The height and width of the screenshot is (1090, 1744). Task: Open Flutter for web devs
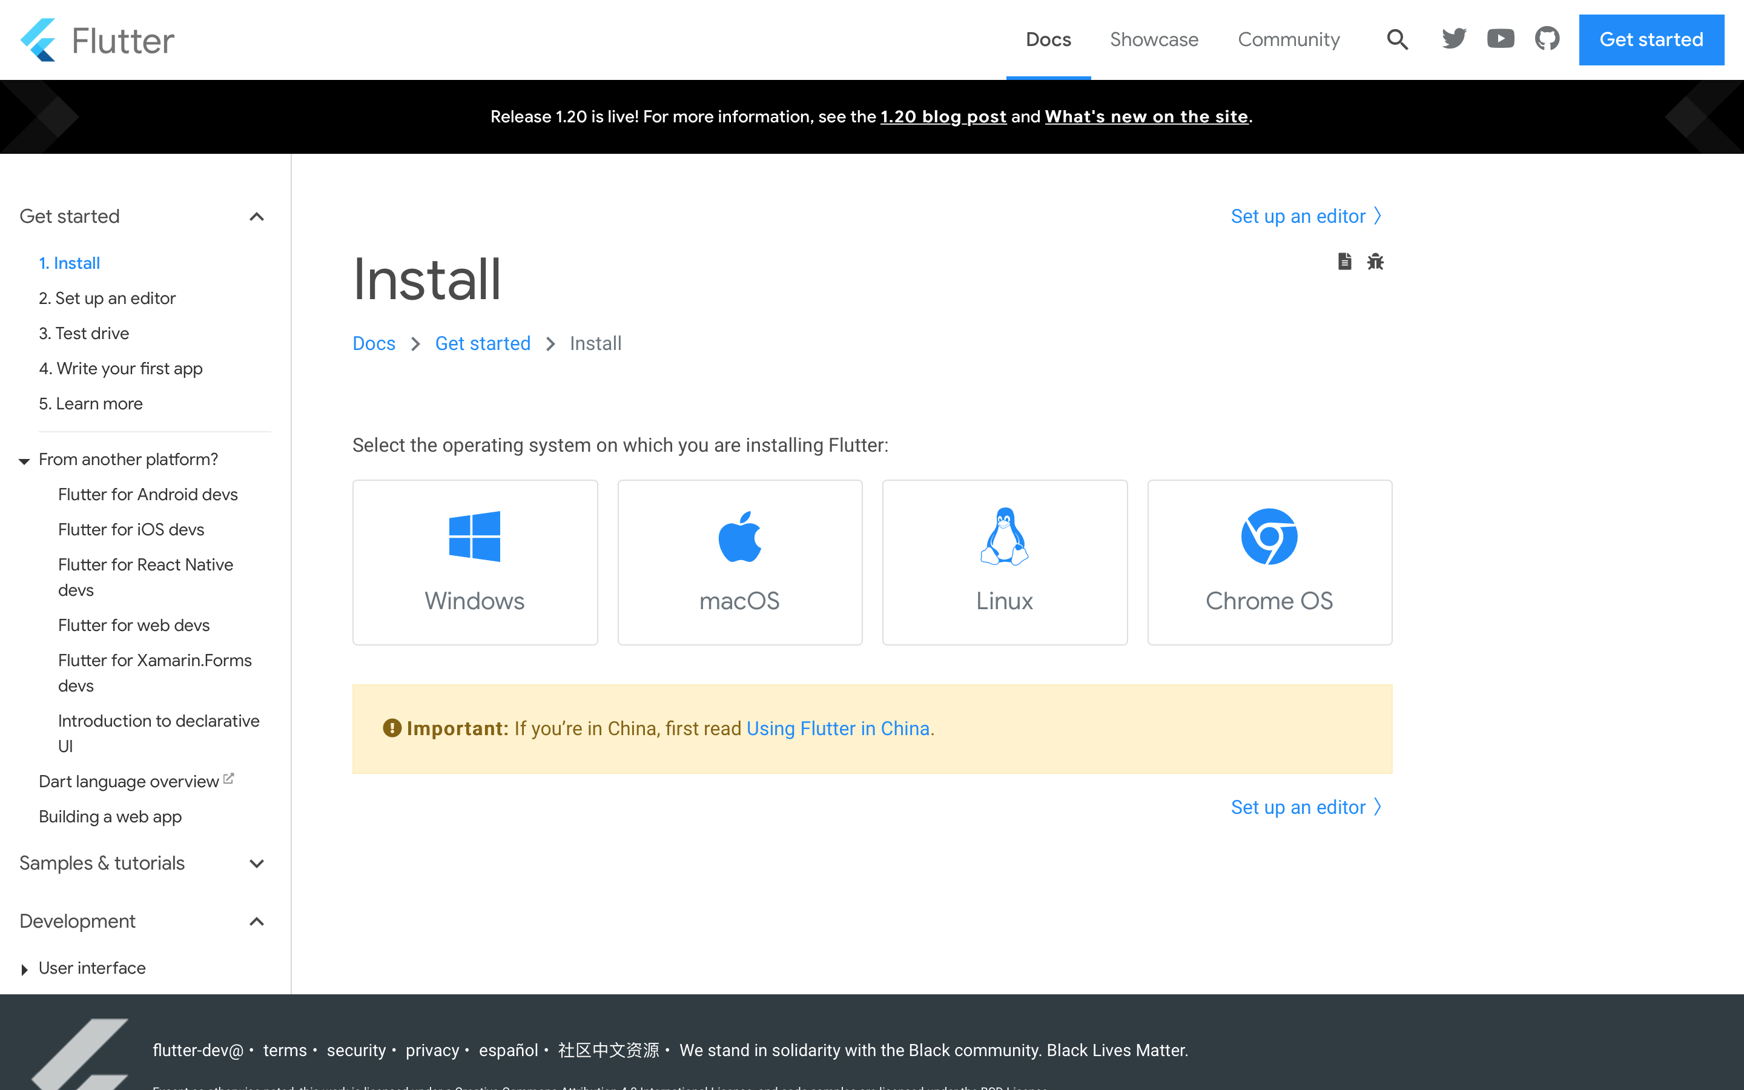point(134,626)
